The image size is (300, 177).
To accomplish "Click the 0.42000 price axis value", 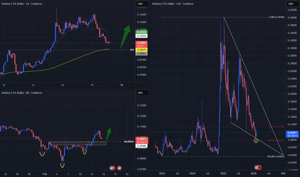I will pyautogui.click(x=292, y=10).
